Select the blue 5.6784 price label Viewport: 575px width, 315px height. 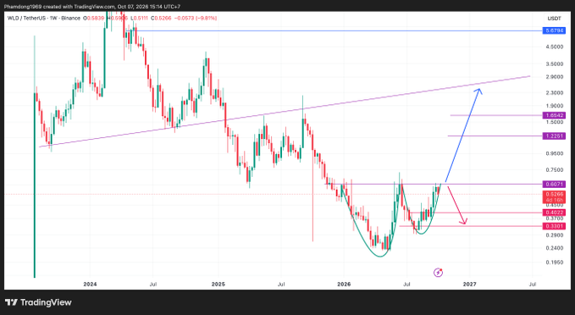click(x=554, y=30)
